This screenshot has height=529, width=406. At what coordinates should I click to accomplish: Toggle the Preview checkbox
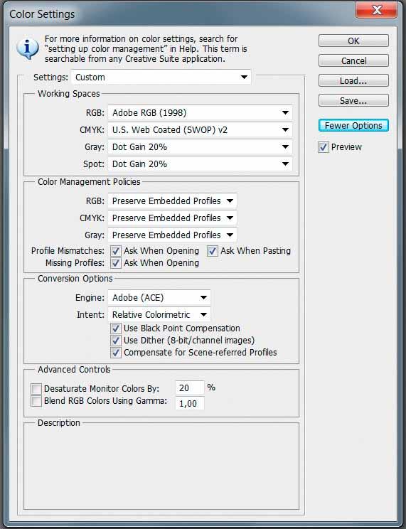click(x=324, y=147)
